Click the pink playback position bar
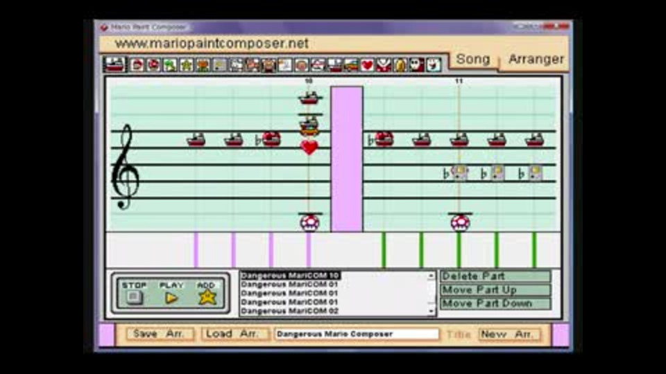Screen dimensions: 666x374 tap(347, 159)
